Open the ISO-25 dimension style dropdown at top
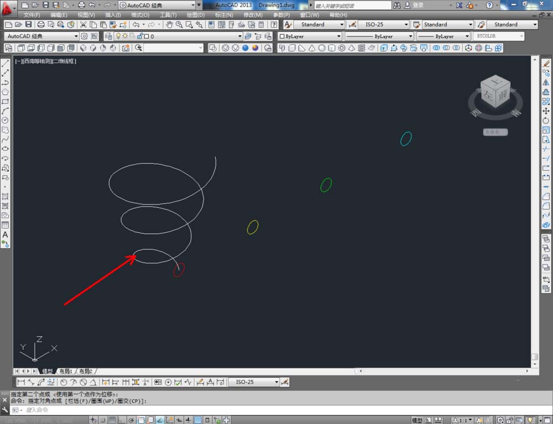 point(384,25)
